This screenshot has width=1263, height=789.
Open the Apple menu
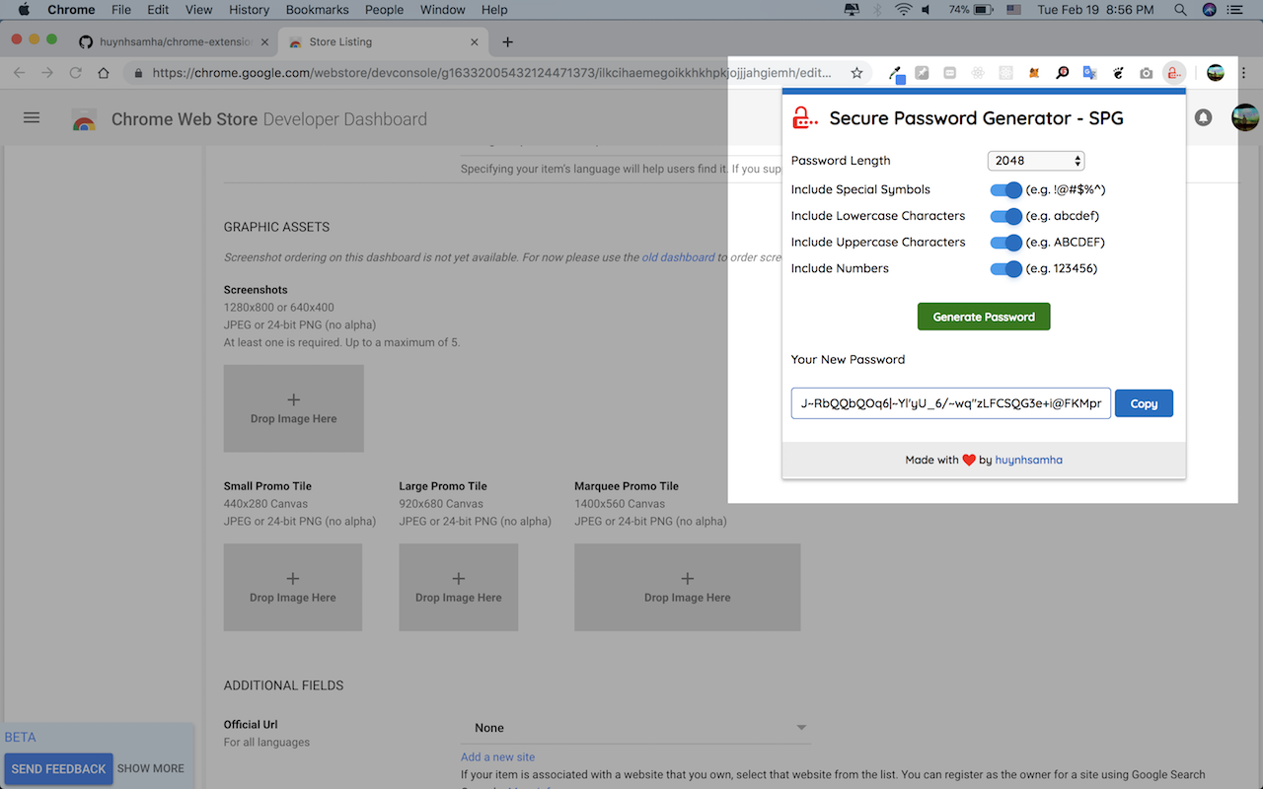(24, 10)
